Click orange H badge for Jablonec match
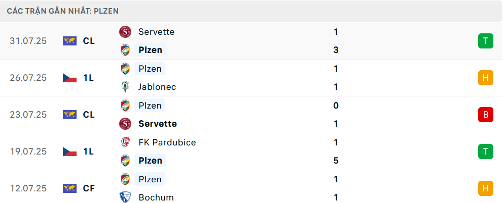Image resolution: width=503 pixels, height=203 pixels. click(x=486, y=78)
